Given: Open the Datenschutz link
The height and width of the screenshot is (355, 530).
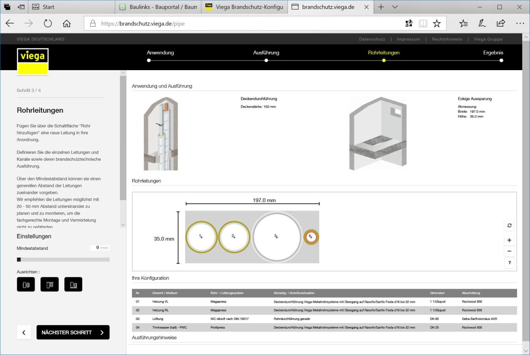Looking at the screenshot, I should [372, 39].
